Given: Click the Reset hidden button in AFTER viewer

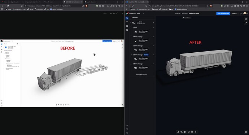Looking at the screenshot, I should [x=187, y=18].
